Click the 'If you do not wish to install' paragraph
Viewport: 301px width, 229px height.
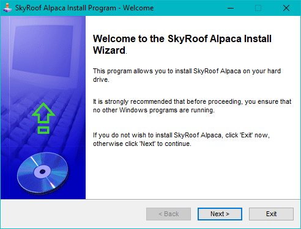(181, 139)
